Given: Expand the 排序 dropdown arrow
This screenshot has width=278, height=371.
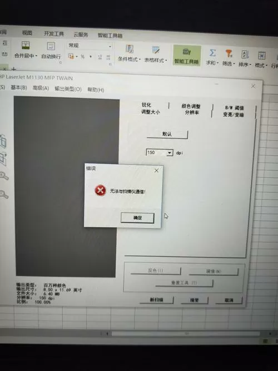Looking at the screenshot, I should click(250, 65).
